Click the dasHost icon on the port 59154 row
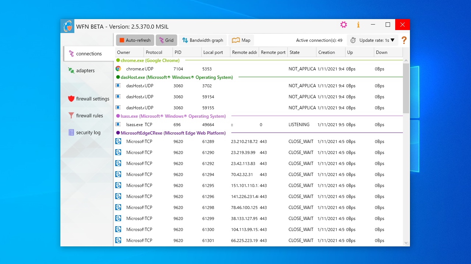Viewport: 471px width, 264px height. tap(118, 96)
